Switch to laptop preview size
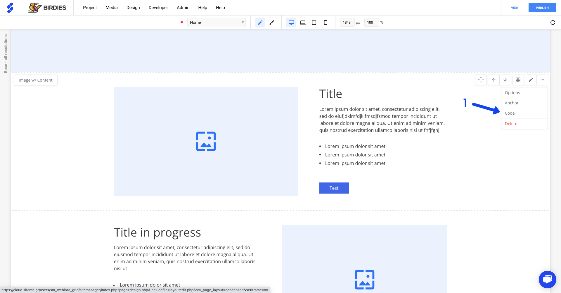Screen dimensions: 561x293 [303, 23]
